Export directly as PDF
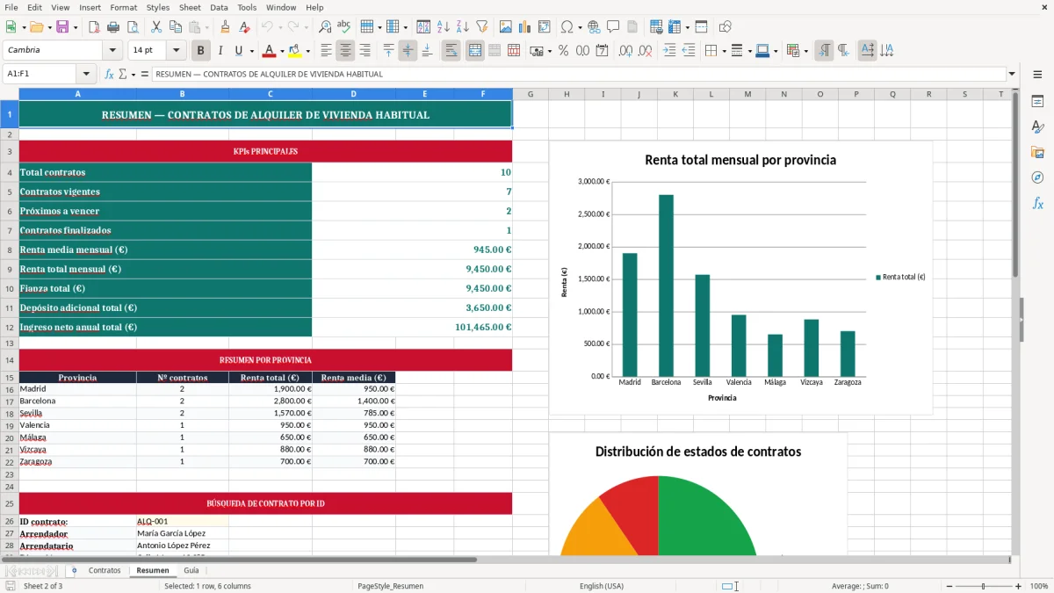This screenshot has height=593, width=1054. 94,27
